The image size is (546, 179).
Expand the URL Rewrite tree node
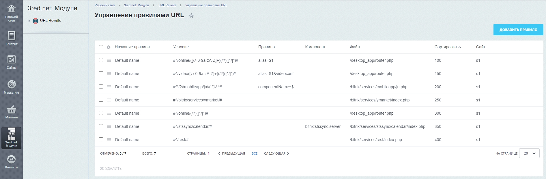pyautogui.click(x=29, y=21)
